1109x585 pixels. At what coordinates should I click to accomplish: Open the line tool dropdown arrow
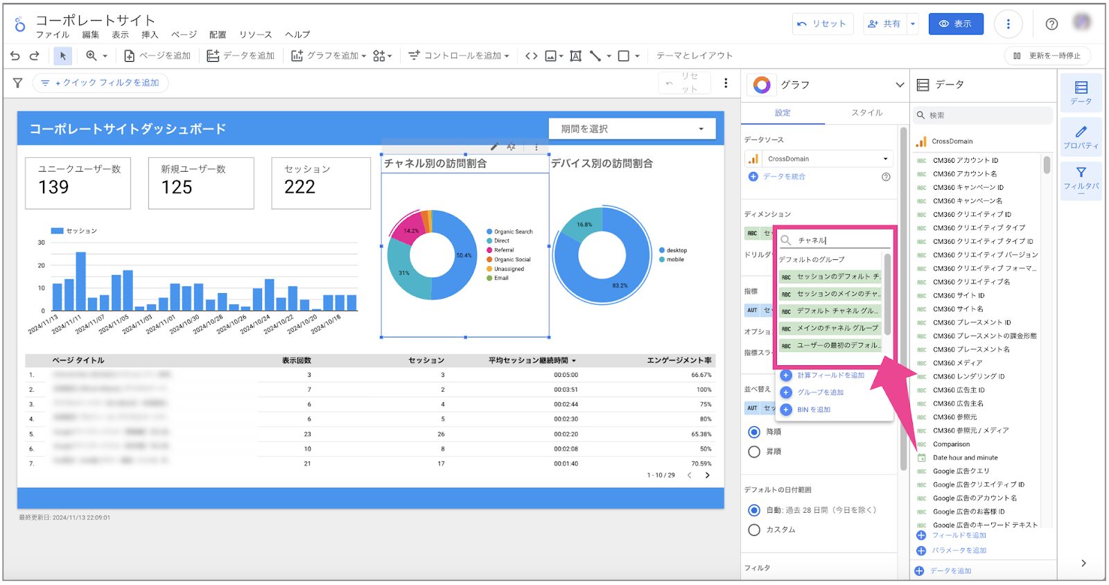click(x=609, y=56)
